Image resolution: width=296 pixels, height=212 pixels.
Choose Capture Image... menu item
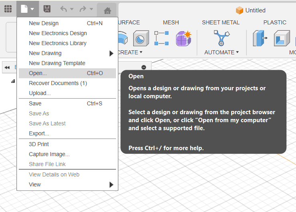(x=67, y=154)
